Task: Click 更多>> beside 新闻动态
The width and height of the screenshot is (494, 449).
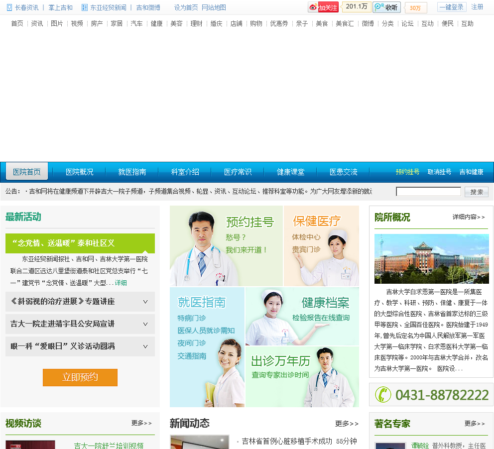Action: click(347, 424)
